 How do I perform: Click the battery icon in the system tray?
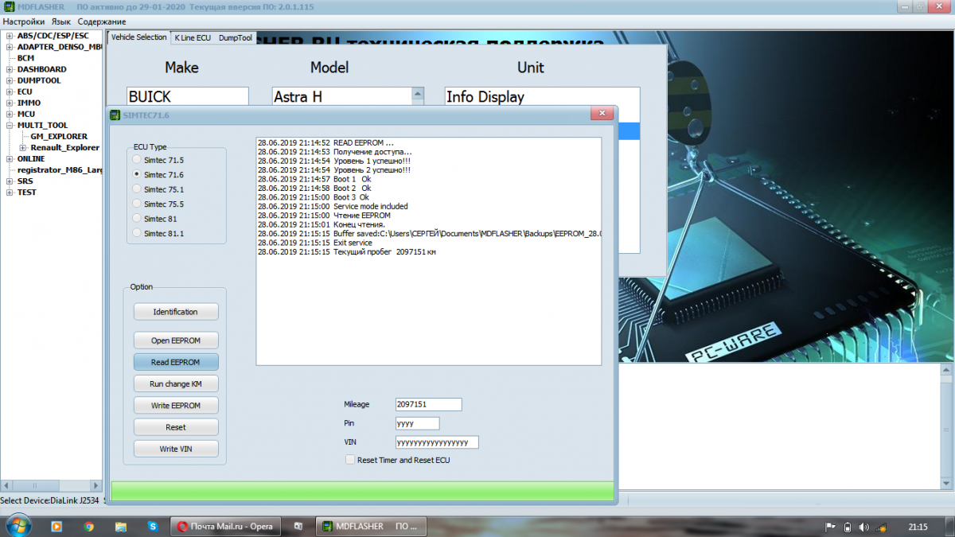[848, 526]
